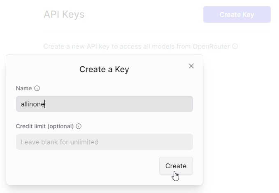Click the info icon beside Name label

point(37,88)
